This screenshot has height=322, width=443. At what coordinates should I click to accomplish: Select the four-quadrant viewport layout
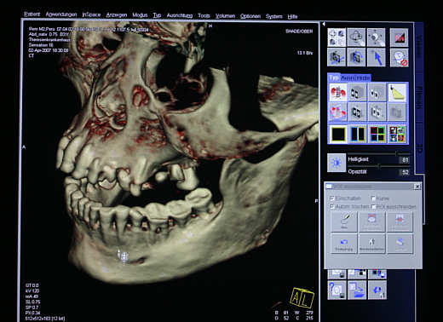(x=377, y=134)
